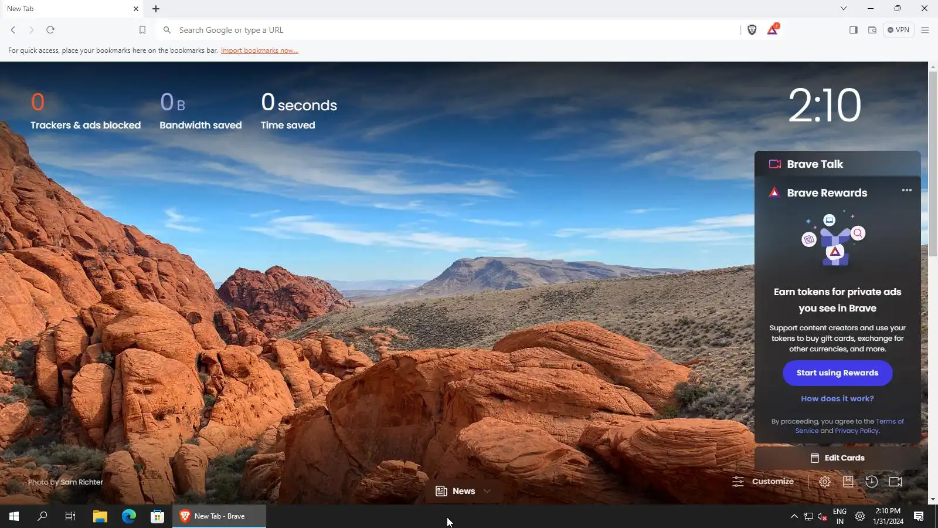Open Brave Wallet icon
This screenshot has width=938, height=528.
click(x=872, y=30)
